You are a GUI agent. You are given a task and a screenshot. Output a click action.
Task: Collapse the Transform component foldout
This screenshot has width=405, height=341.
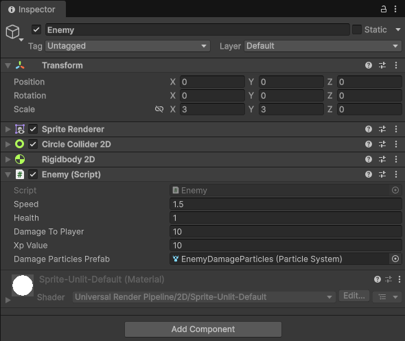click(8, 66)
